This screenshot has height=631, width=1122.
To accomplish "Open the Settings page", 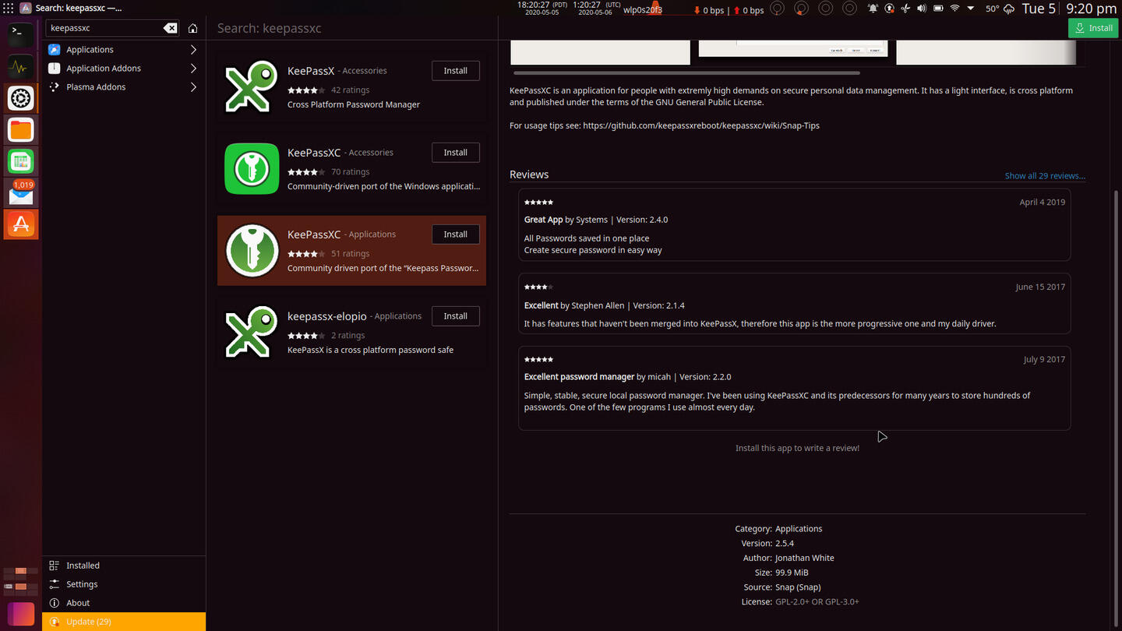I will [x=124, y=584].
